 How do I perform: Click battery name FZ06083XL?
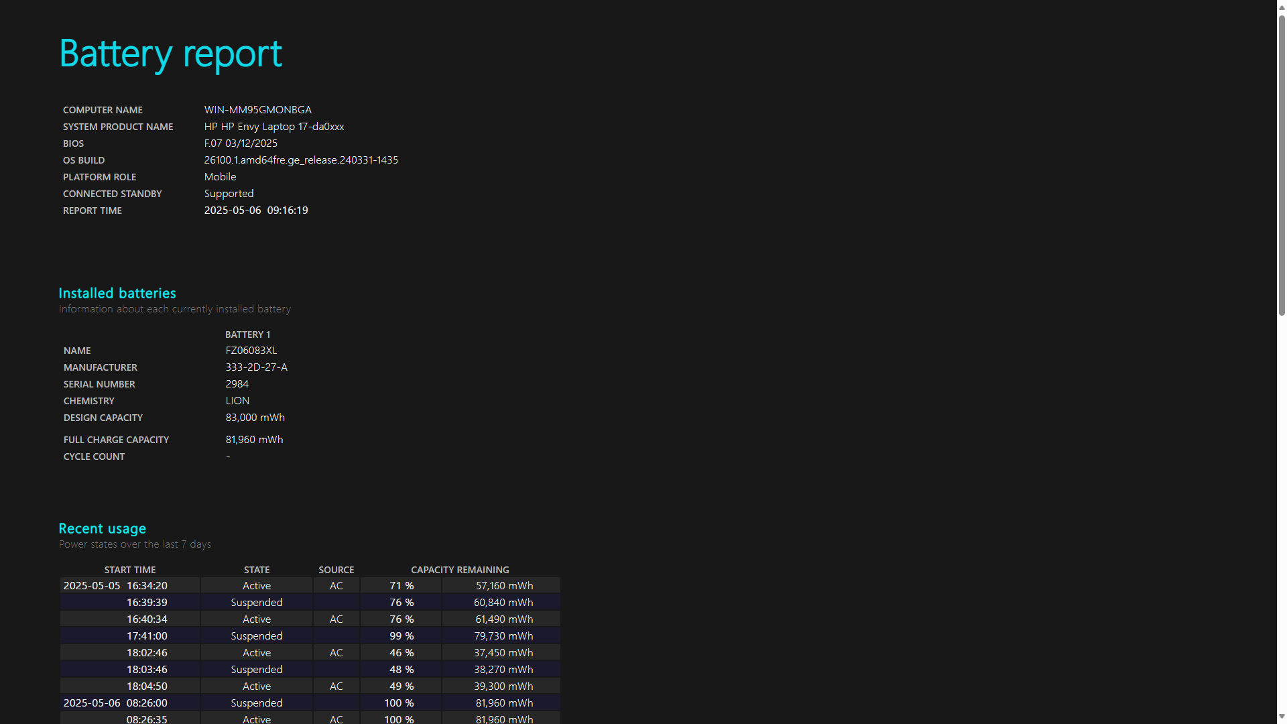click(x=251, y=351)
